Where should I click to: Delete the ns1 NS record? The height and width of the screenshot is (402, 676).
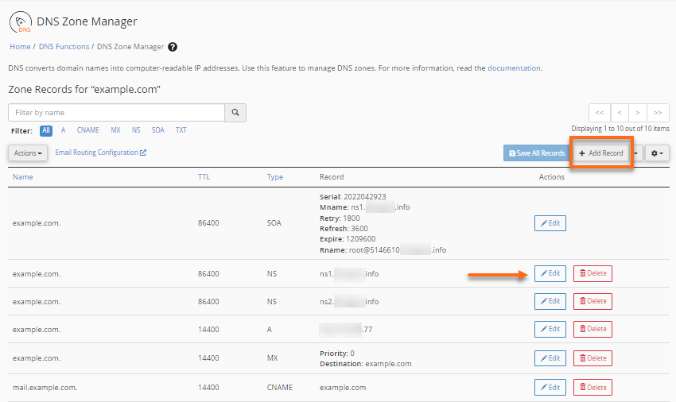pyautogui.click(x=592, y=273)
